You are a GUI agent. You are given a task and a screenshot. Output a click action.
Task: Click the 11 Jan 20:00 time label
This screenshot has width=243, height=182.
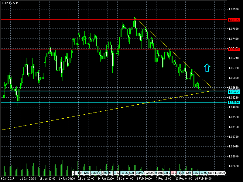click(x=28, y=179)
